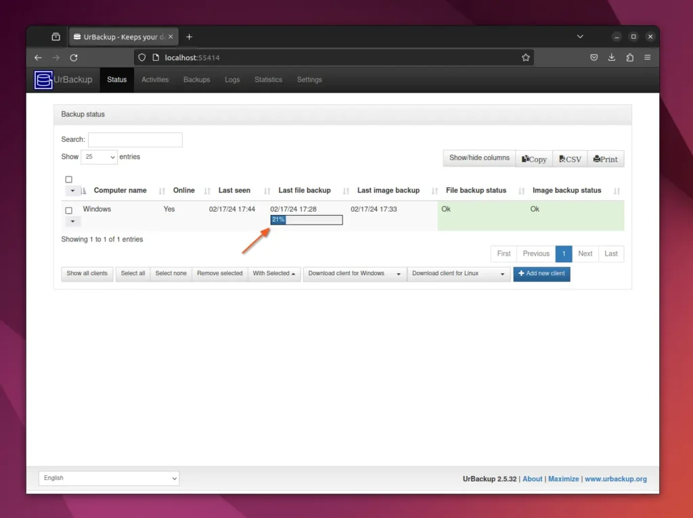Expand the Windows row action dropdown

(72, 221)
